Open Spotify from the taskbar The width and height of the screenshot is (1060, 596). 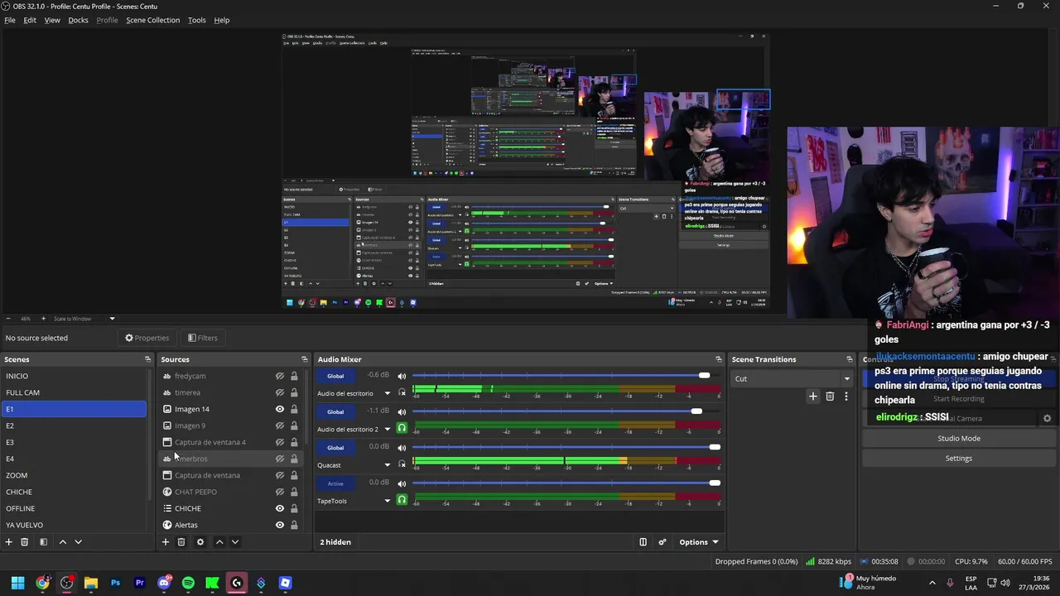click(x=188, y=583)
